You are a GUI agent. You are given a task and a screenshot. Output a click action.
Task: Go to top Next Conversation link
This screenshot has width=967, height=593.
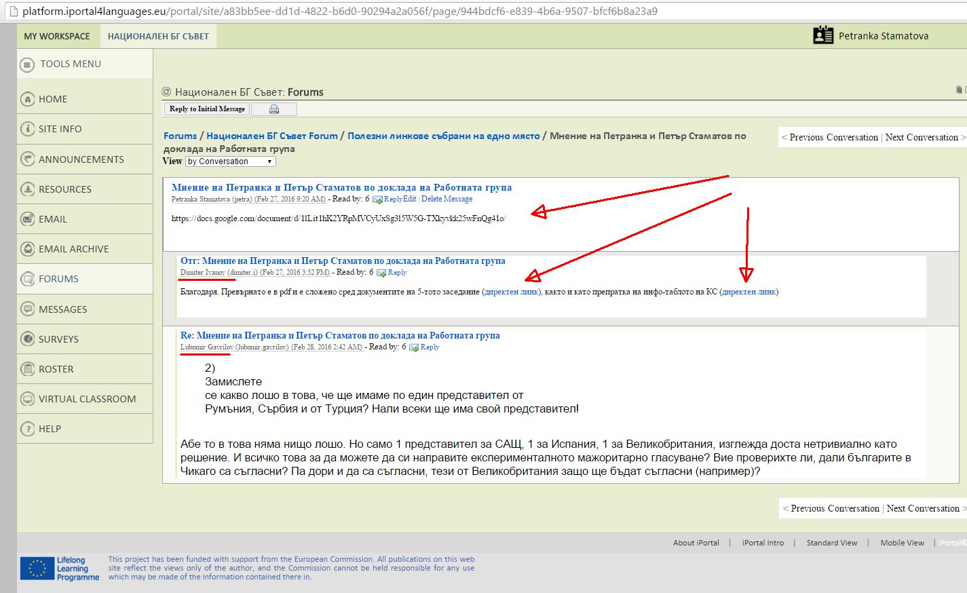point(922,137)
